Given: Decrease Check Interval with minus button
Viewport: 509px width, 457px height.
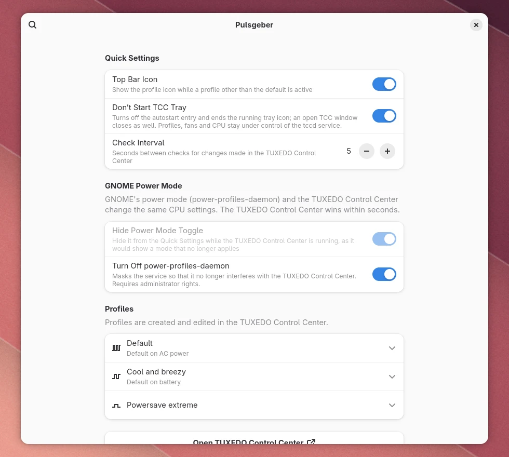Looking at the screenshot, I should click(x=367, y=151).
